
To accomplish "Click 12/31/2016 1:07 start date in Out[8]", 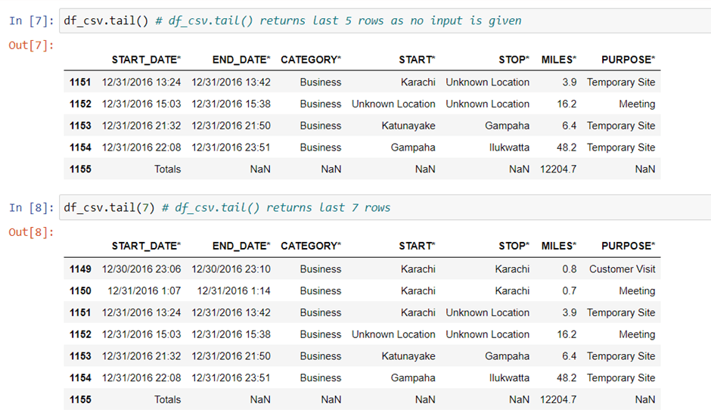I will point(144,290).
